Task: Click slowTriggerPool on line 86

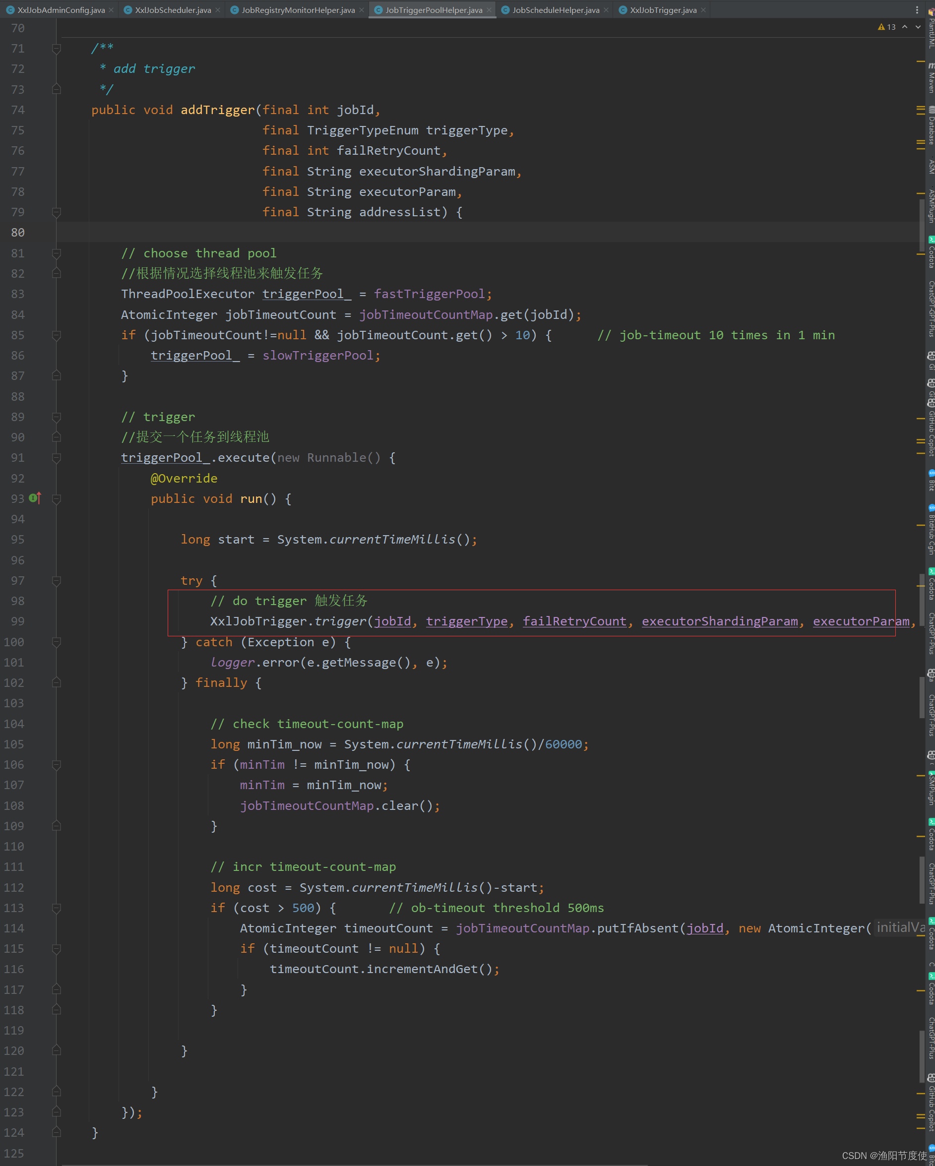Action: point(318,356)
